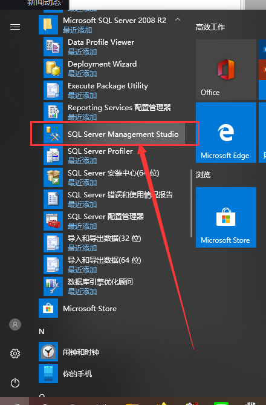Open Microsoft Store icon in app list
Viewport: 266px width, 405px height.
coord(48,308)
